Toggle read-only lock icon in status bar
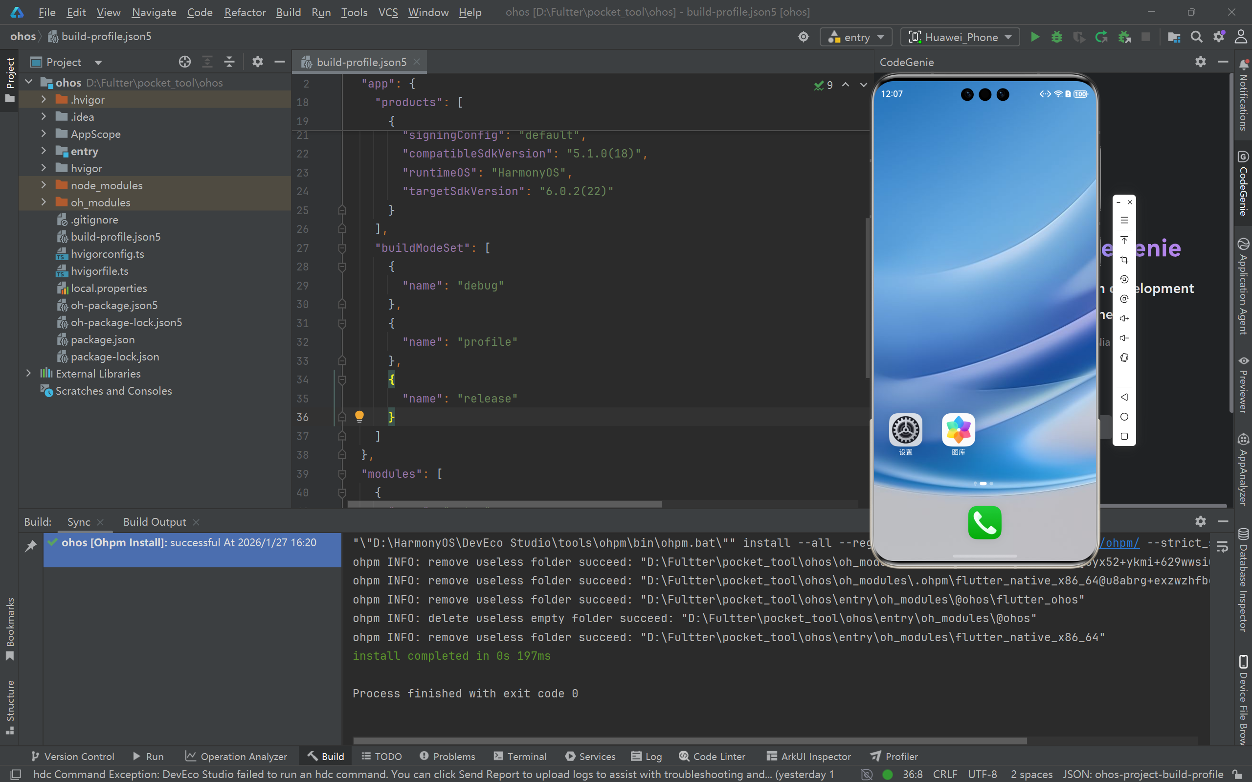This screenshot has width=1252, height=782. 1237,774
